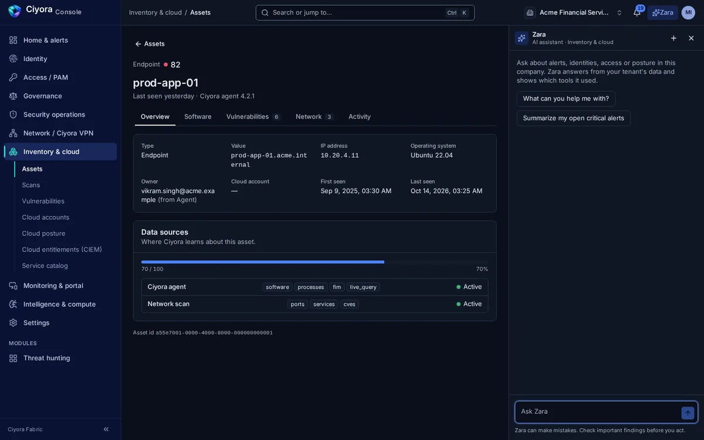The image size is (704, 440).
Task: Open the Identity section
Action: pyautogui.click(x=60, y=59)
